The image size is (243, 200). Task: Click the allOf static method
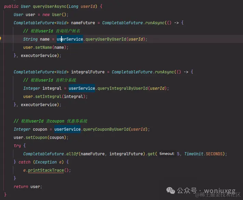coord(72,154)
